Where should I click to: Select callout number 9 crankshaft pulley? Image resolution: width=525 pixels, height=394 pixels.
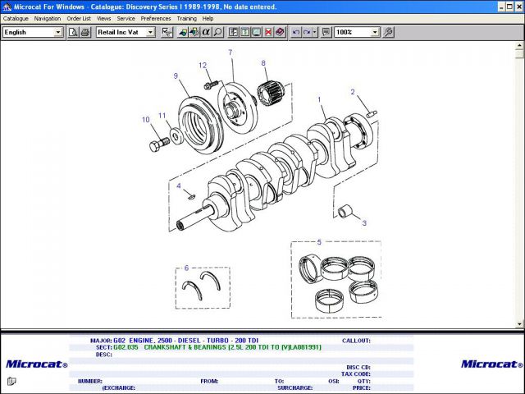click(176, 76)
